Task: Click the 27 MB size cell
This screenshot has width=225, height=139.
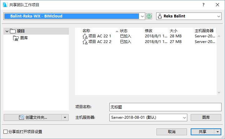Action: tap(176, 42)
